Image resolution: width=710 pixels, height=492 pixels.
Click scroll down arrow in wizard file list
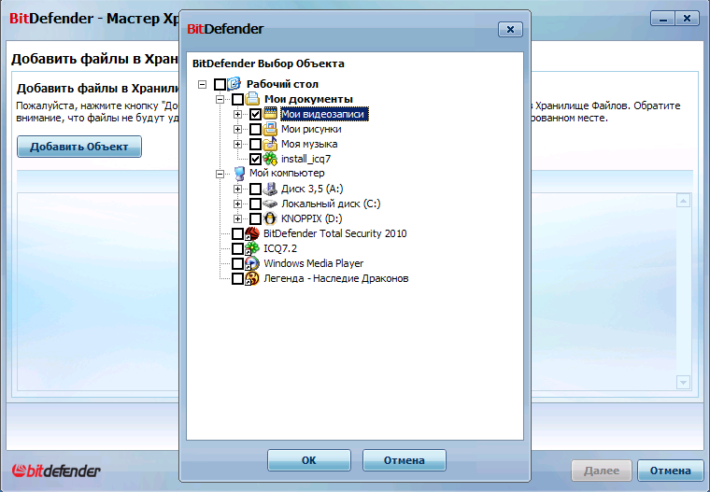tap(683, 382)
